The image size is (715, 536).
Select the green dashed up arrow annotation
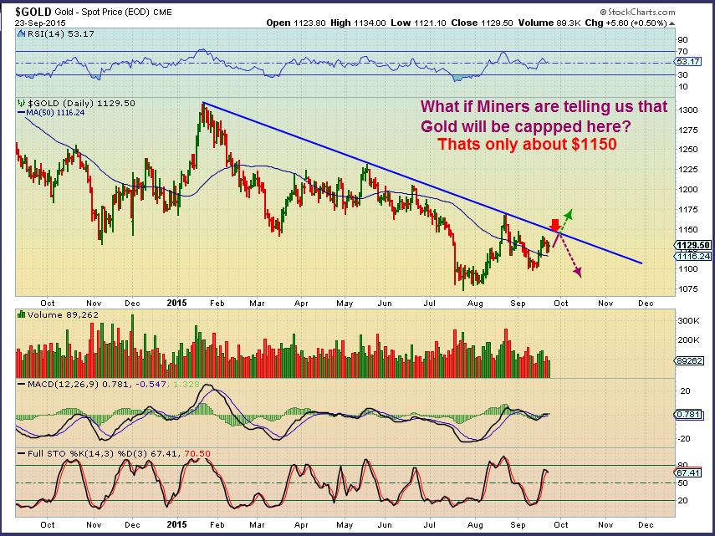pos(567,215)
